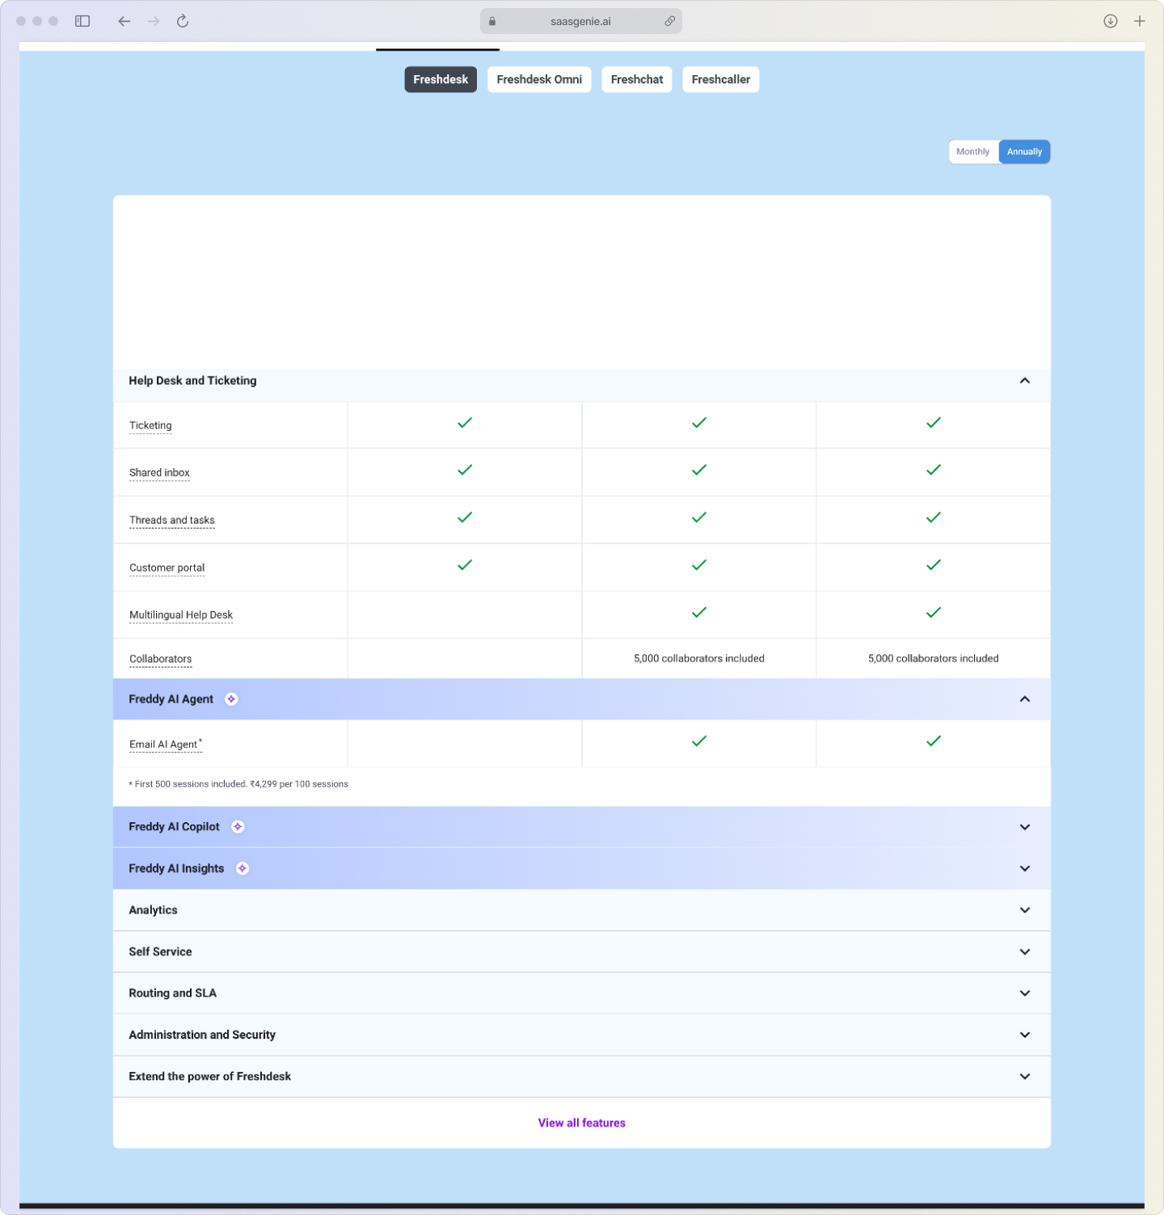Click the sparkle icon beside Freddy AI Agent
Image resolution: width=1164 pixels, height=1215 pixels.
(231, 699)
